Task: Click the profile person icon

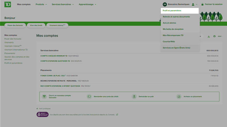Action: [x=193, y=4]
